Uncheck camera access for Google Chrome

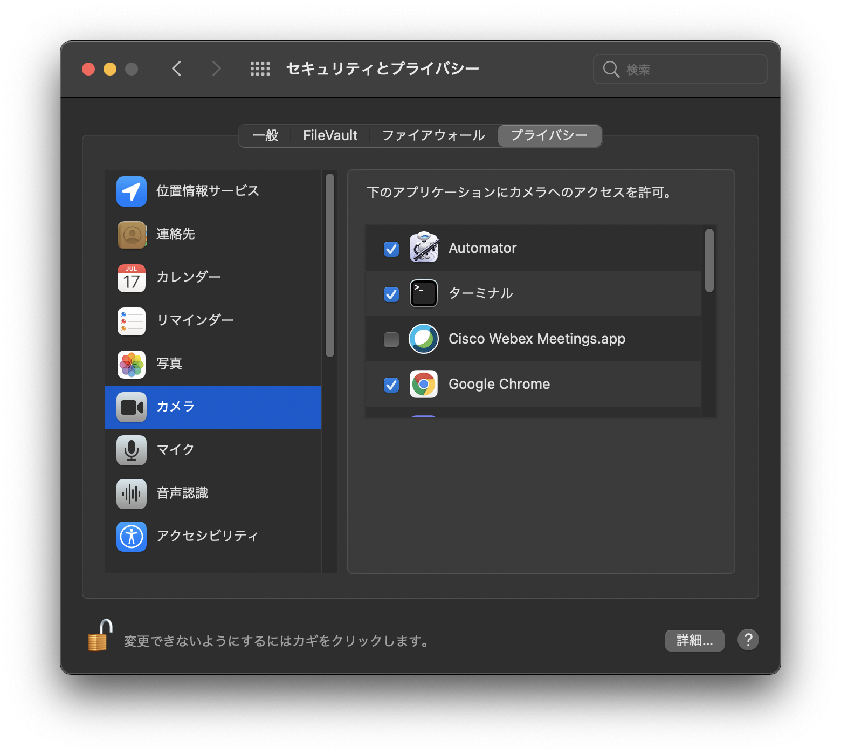click(x=391, y=385)
